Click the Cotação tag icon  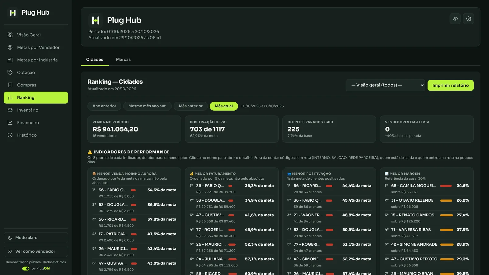[x=10, y=72]
